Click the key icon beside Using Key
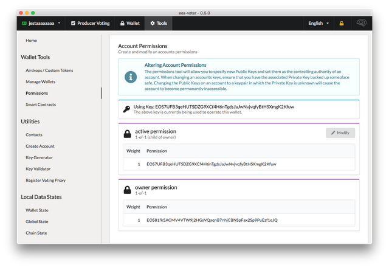389x268 pixels. point(126,109)
